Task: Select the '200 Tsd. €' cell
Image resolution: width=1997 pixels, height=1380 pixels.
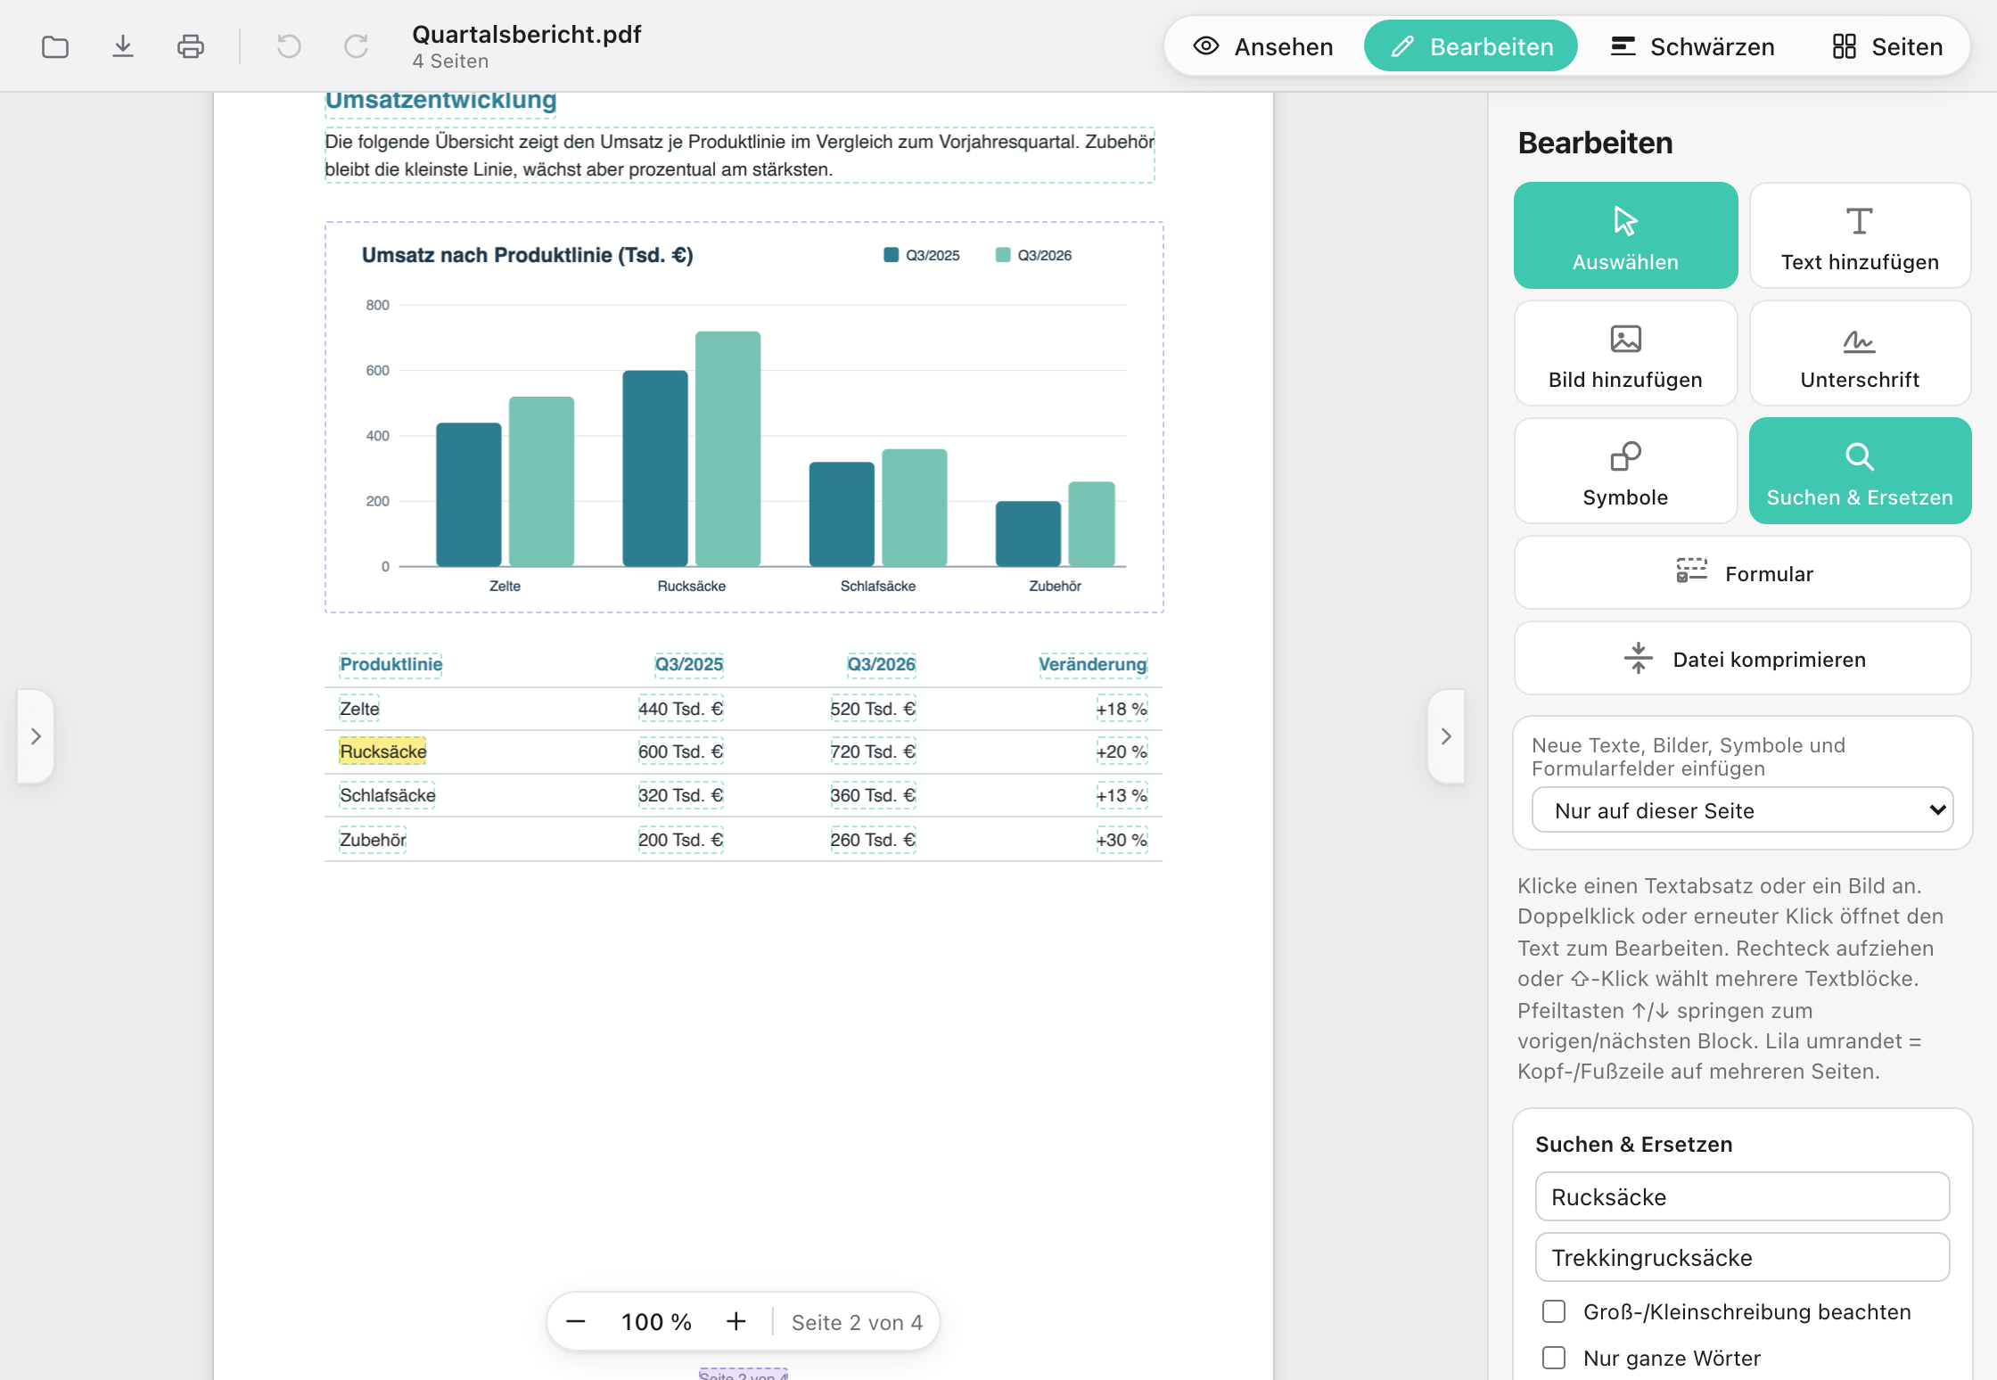Action: point(680,840)
